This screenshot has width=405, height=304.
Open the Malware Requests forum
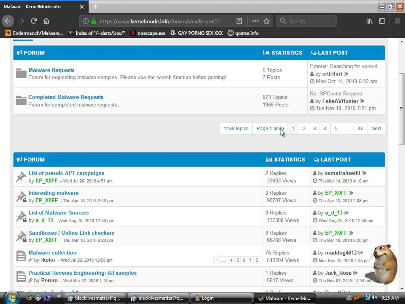(51, 70)
